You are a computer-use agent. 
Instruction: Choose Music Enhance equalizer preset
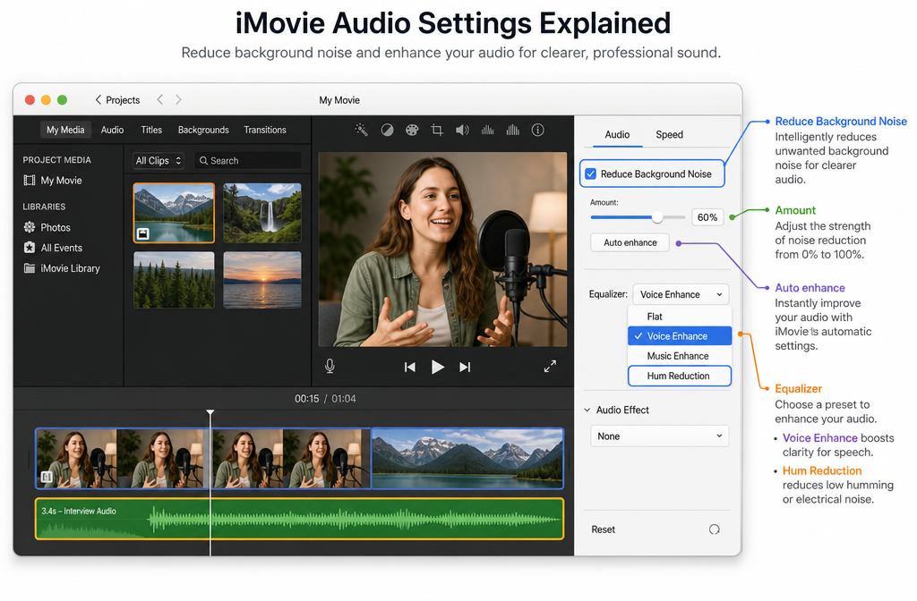tap(680, 356)
